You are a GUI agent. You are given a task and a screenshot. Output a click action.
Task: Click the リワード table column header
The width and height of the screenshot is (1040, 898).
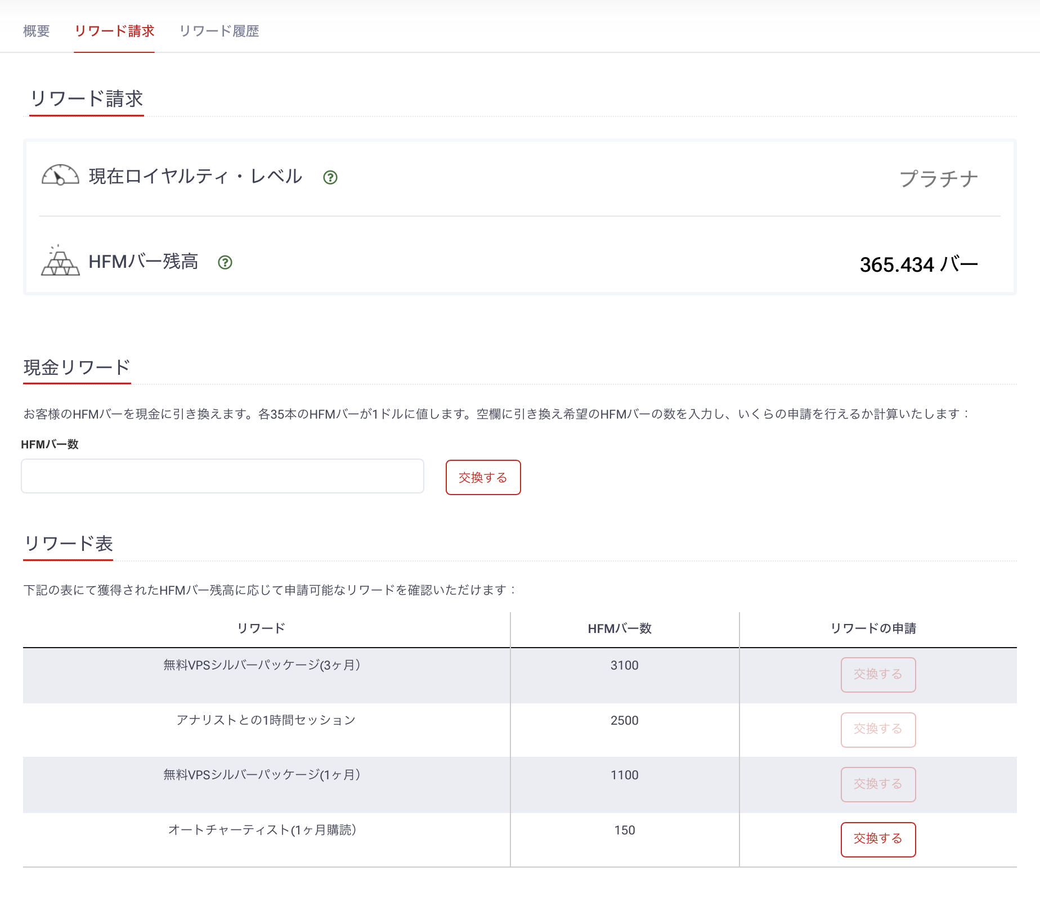(x=261, y=628)
